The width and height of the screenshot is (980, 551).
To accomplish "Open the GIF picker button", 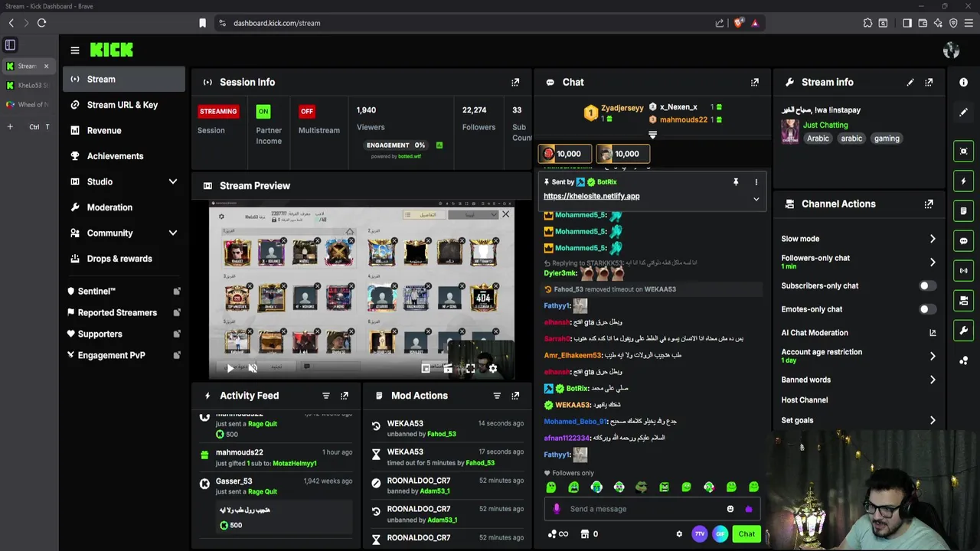I will [720, 534].
